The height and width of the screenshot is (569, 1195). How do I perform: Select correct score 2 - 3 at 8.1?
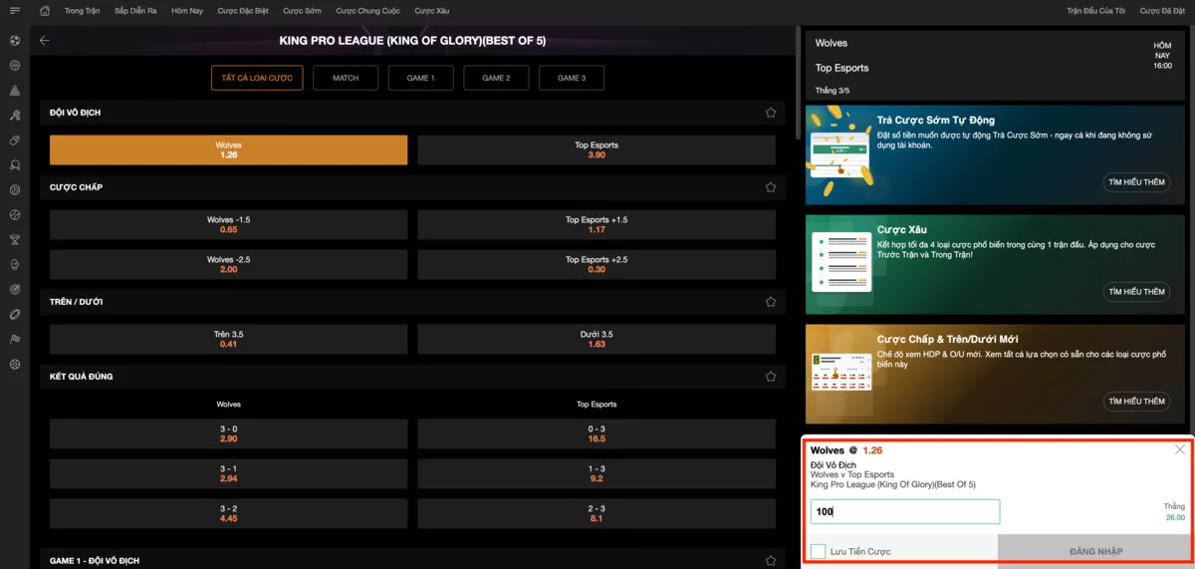point(597,513)
